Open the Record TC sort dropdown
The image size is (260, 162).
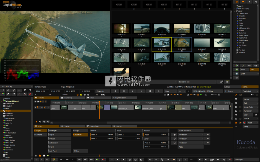[x=197, y=82]
